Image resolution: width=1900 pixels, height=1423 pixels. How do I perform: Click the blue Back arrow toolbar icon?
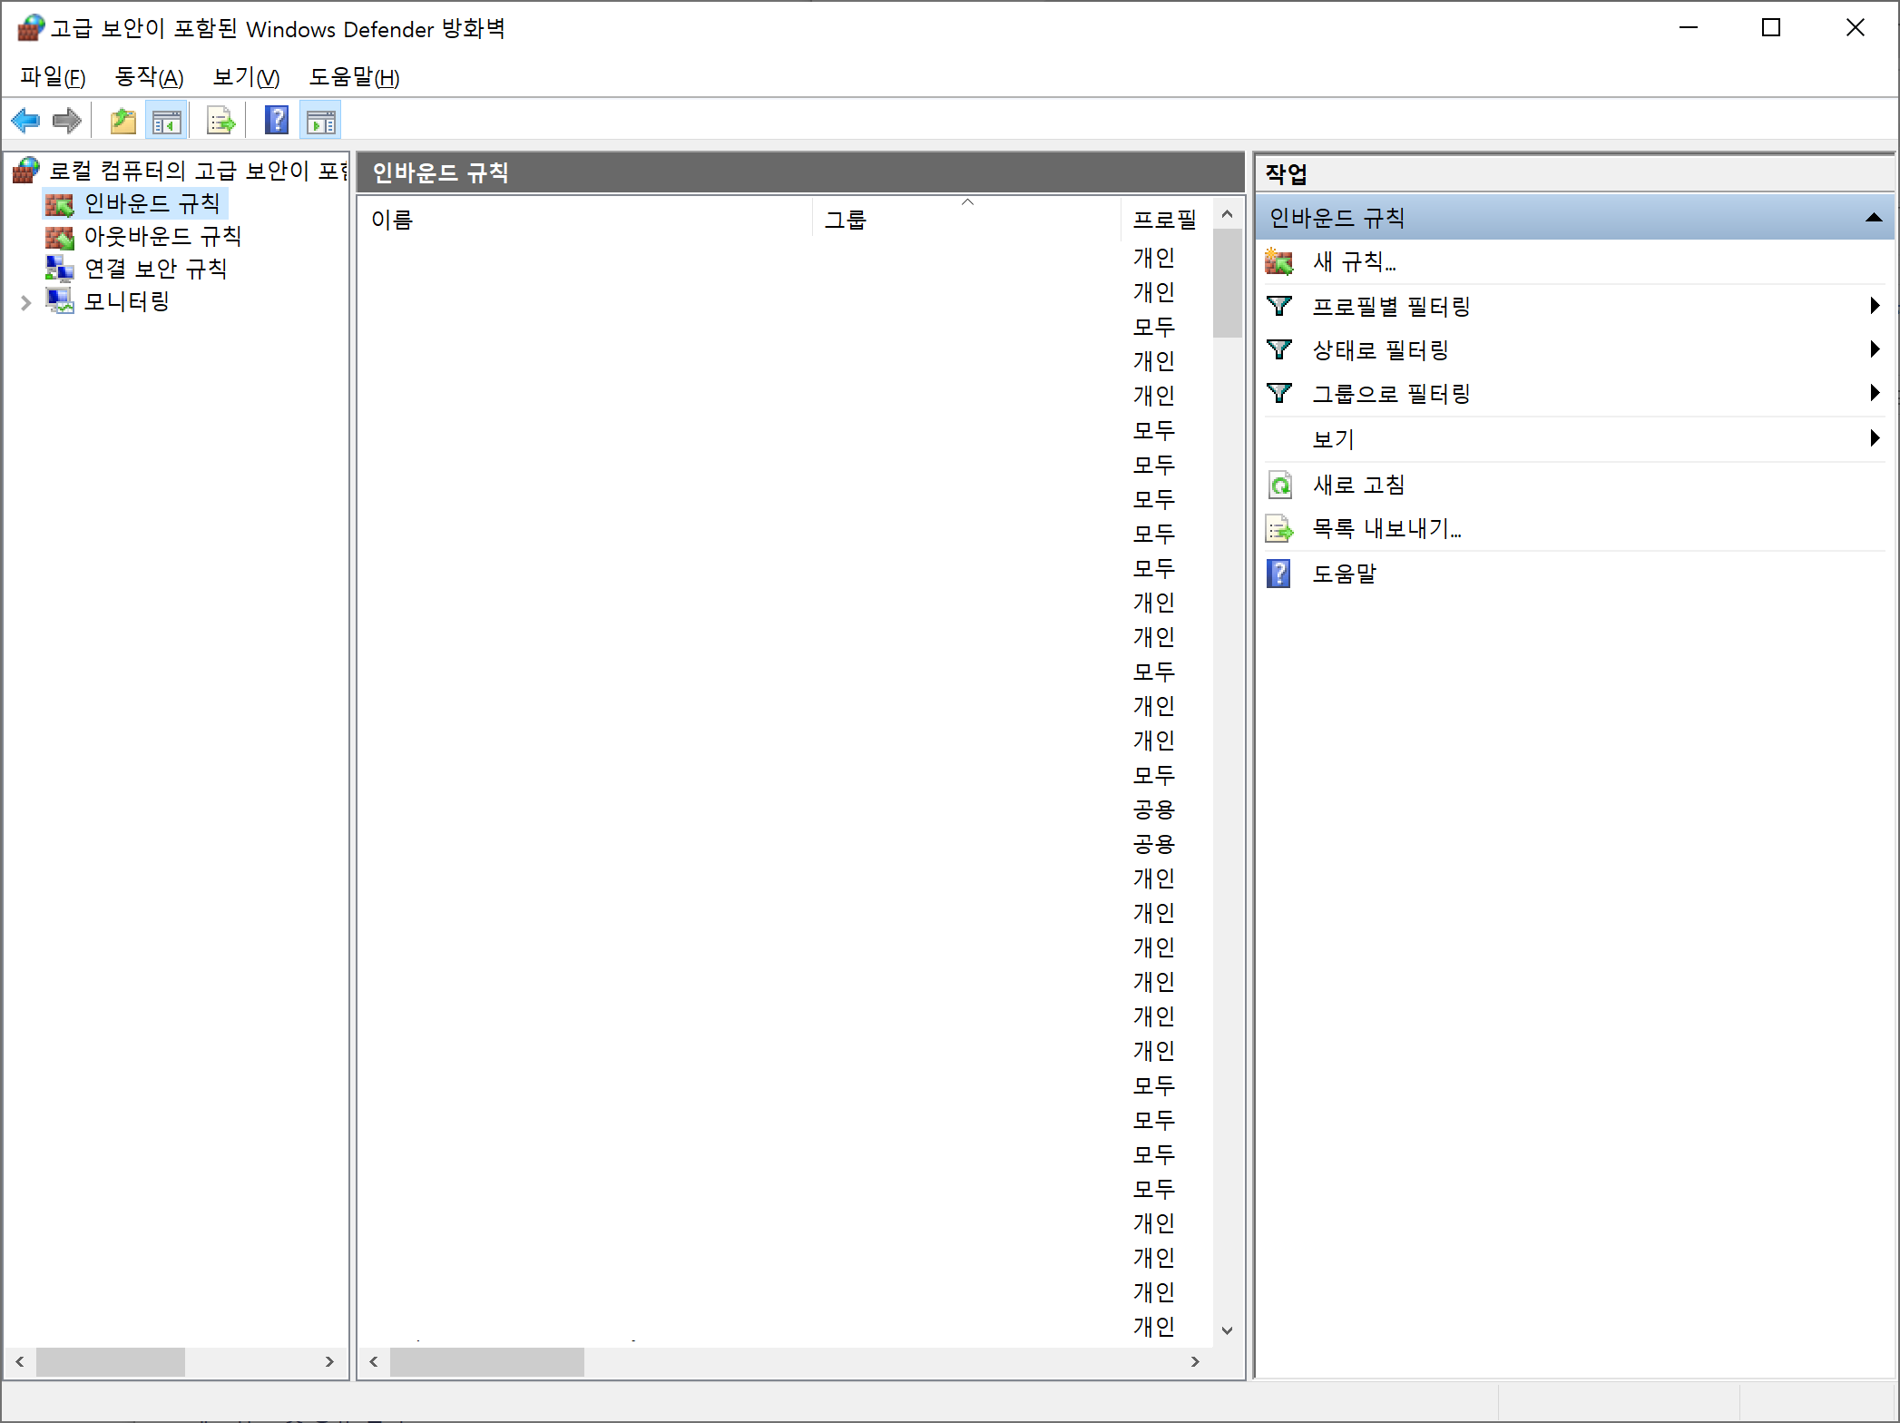click(25, 121)
